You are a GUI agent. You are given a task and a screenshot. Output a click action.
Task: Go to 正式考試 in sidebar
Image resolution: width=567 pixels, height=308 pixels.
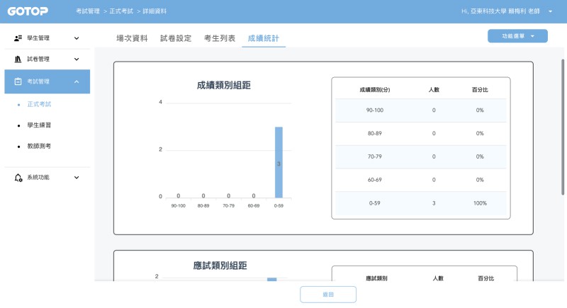coord(39,104)
